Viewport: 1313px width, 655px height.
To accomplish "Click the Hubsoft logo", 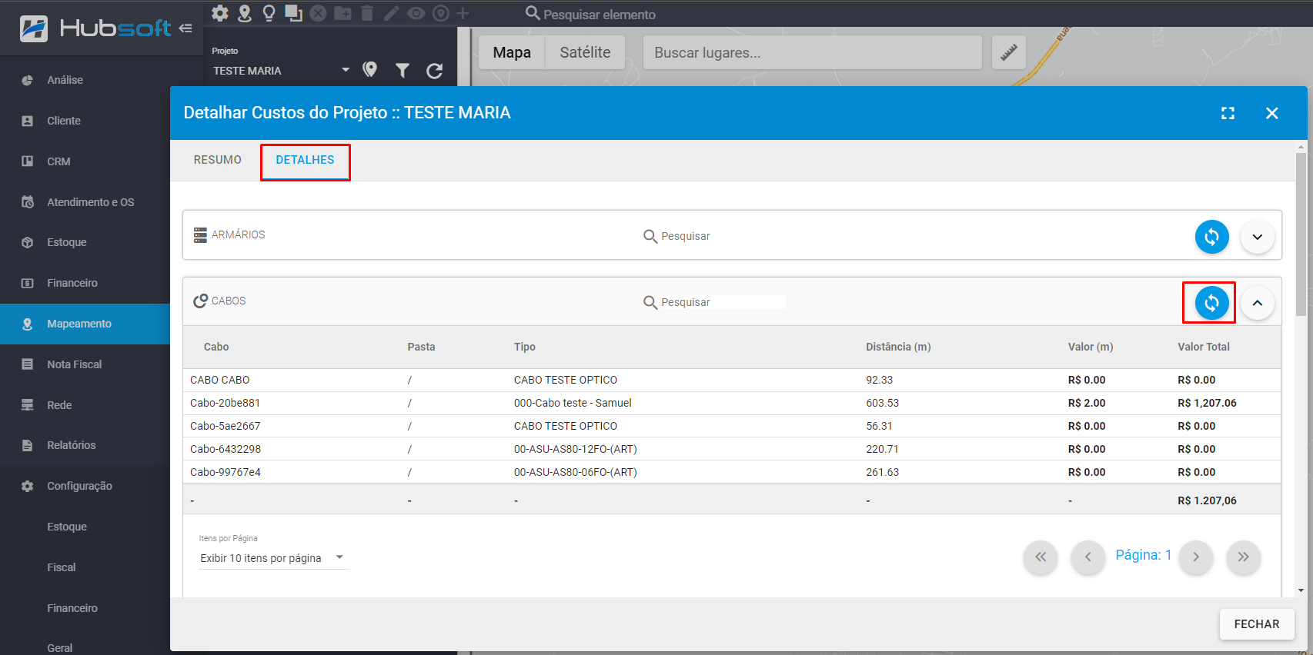I will point(95,28).
